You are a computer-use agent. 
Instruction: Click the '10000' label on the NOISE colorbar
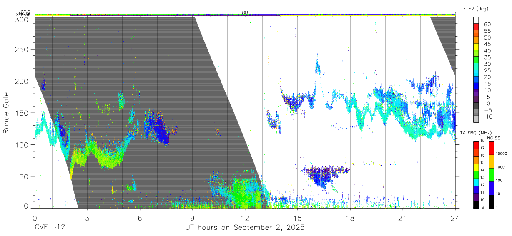[x=501, y=154]
